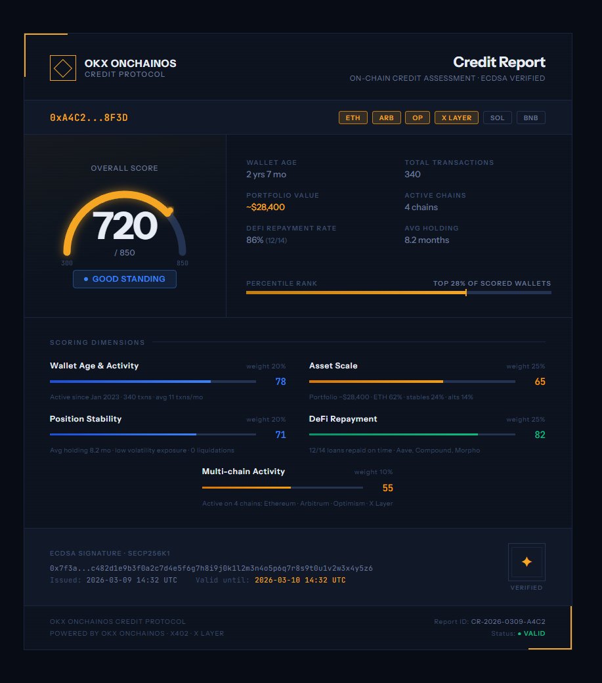Viewport: 602px width, 683px height.
Task: Click the 'Avg holding 8.2 mo' description line
Action: point(142,451)
